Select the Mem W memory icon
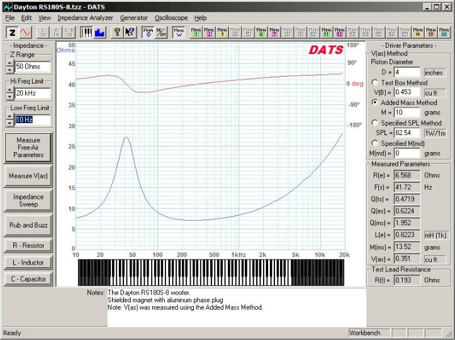The width and height of the screenshot is (455, 340). 179,32
